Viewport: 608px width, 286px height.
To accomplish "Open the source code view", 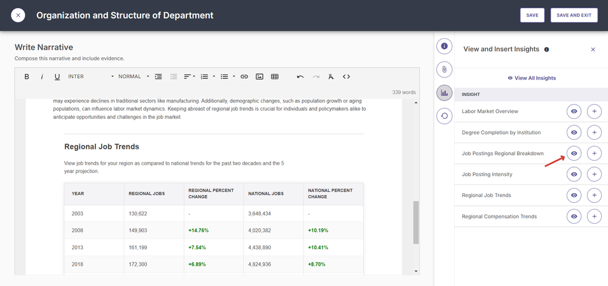I will tap(346, 77).
